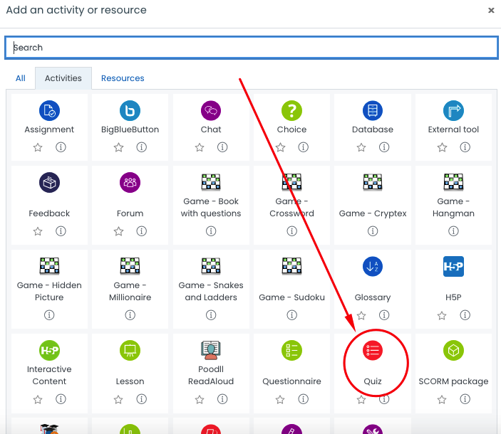
Task: Click the Database label text
Action: 373,129
